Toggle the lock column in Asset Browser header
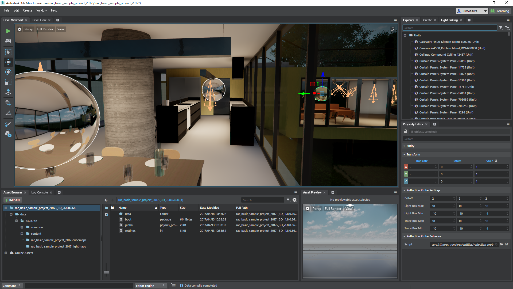Screen dimensions: 513x289 tap(112, 208)
